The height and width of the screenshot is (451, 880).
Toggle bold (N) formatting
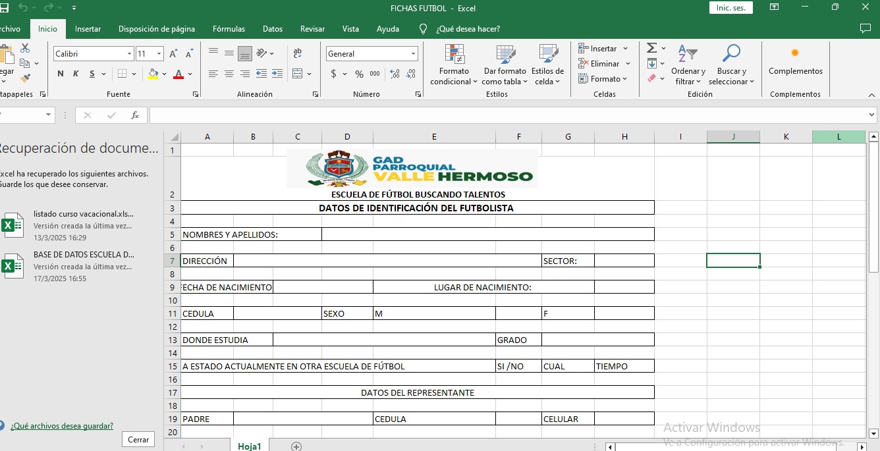(61, 74)
